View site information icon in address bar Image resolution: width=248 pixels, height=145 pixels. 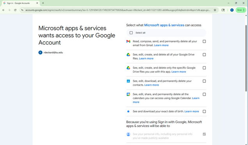(22, 10)
